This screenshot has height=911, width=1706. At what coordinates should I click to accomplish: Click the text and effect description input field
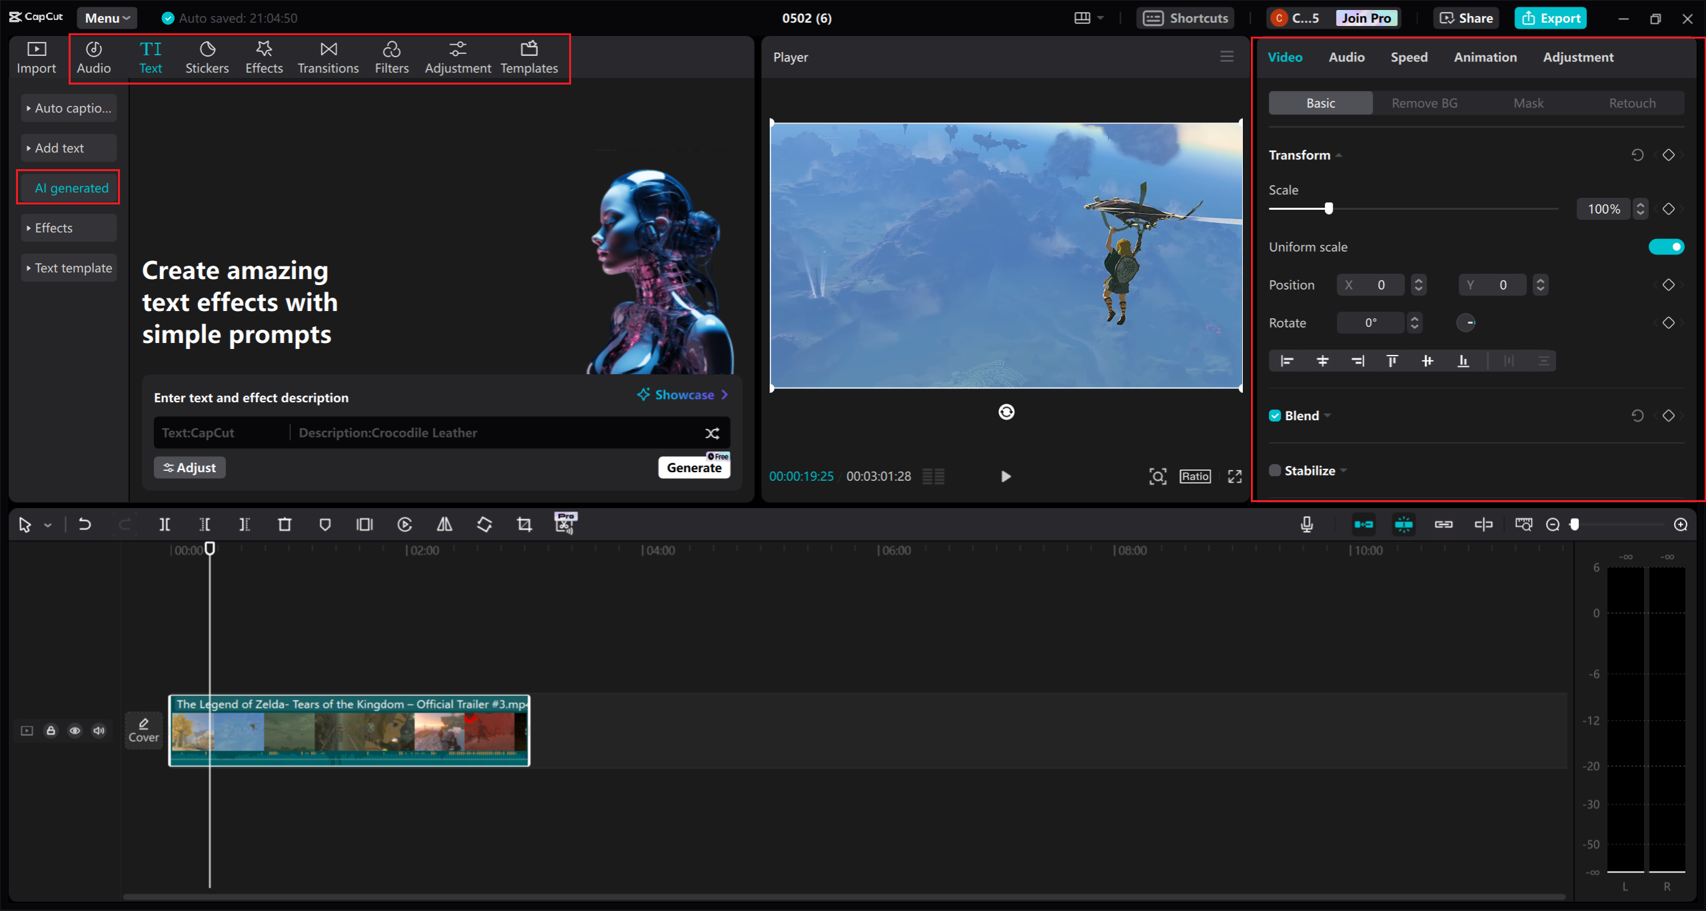[440, 432]
